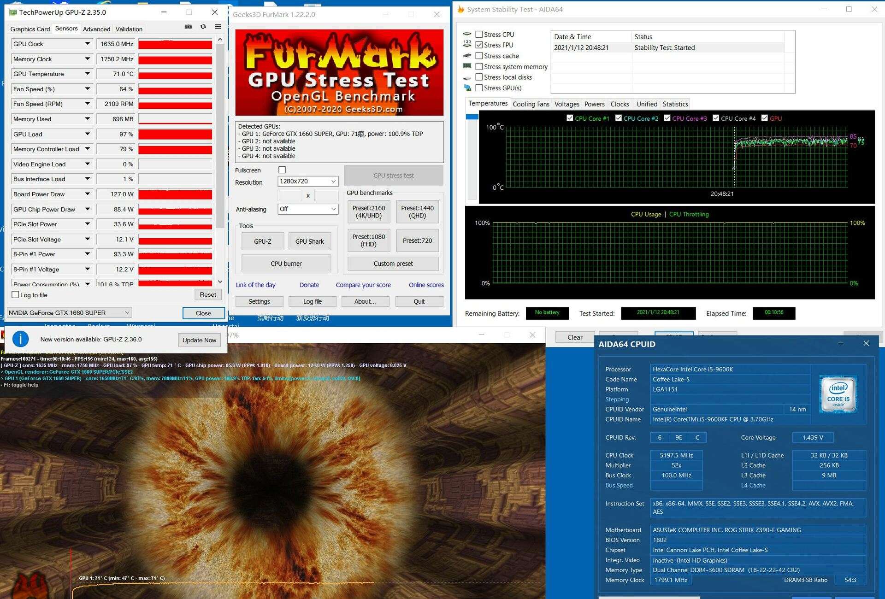Image resolution: width=885 pixels, height=599 pixels.
Task: Uncheck the CPU Core #1 graph checkbox
Action: (570, 118)
